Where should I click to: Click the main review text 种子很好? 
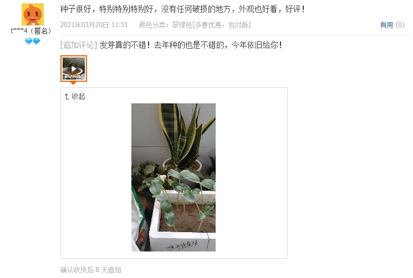182,9
